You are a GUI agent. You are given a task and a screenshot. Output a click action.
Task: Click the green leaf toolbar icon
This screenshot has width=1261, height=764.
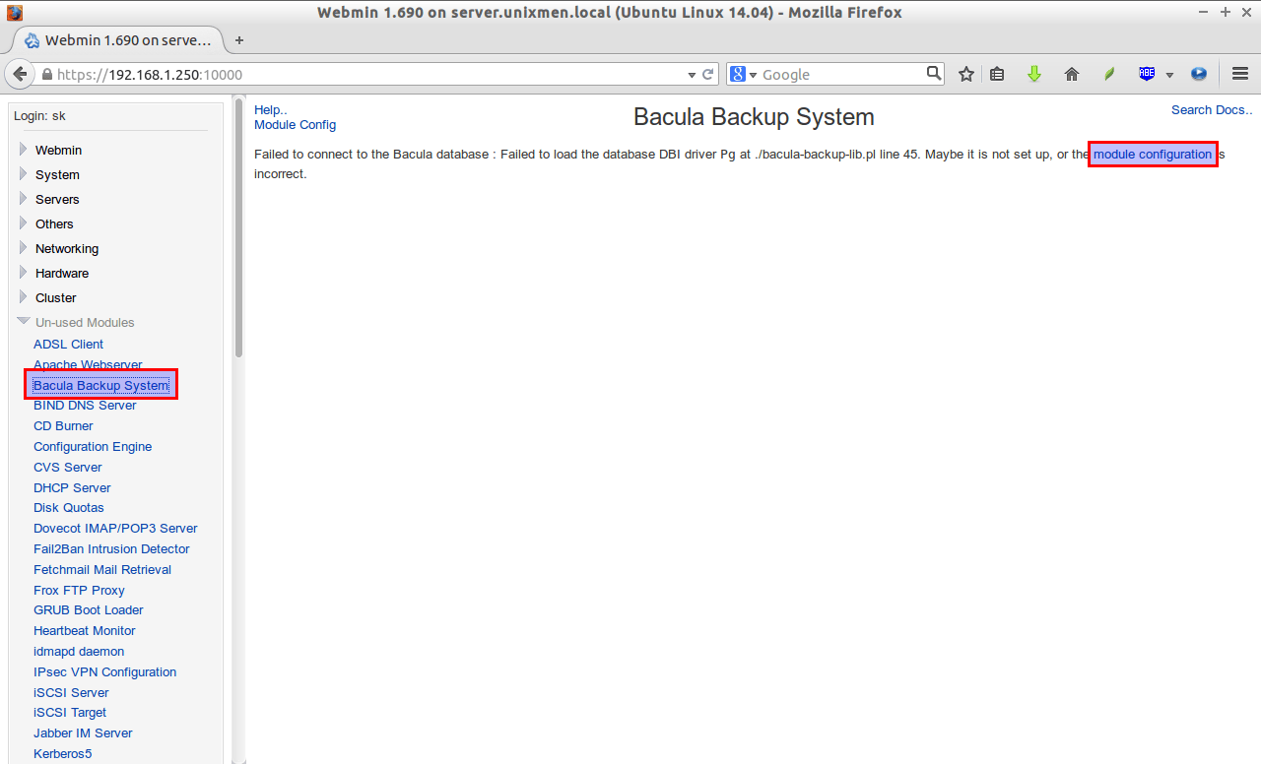(1109, 75)
